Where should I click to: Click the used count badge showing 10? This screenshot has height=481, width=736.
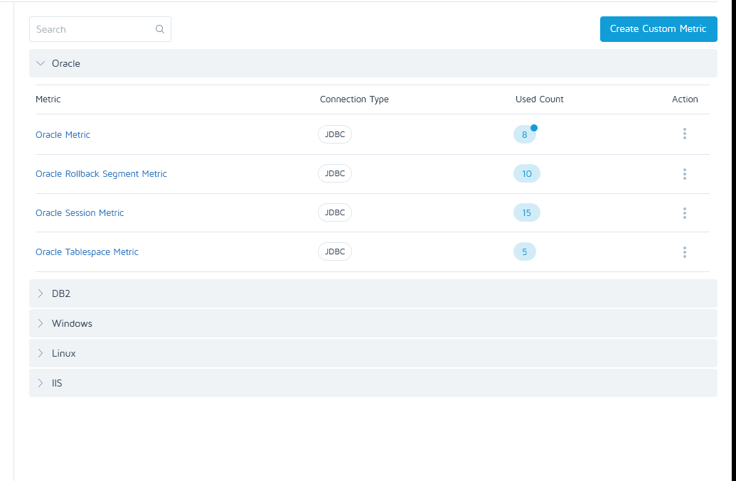pos(526,173)
